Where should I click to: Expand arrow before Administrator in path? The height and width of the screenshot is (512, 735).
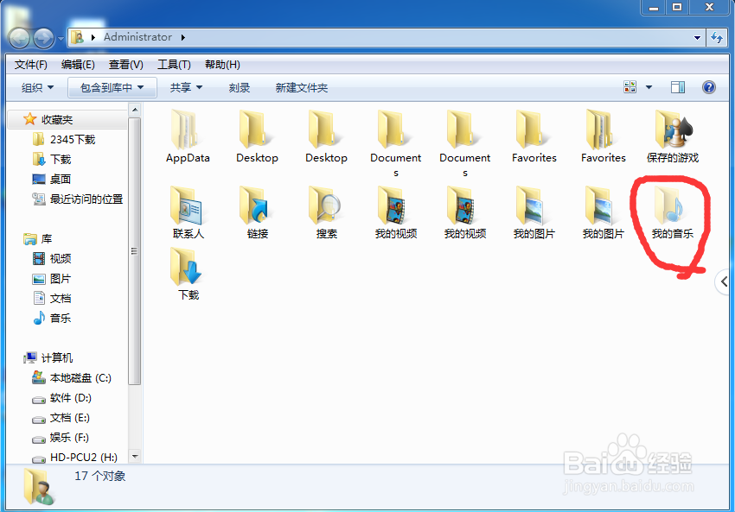point(93,37)
